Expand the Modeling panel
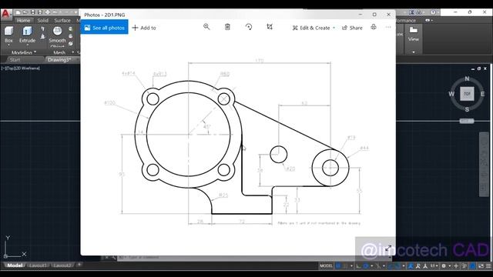This screenshot has height=277, width=493. [x=24, y=52]
